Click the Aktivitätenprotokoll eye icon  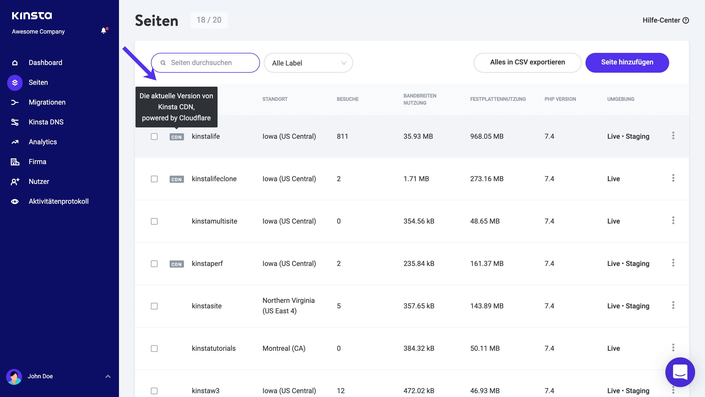point(15,201)
